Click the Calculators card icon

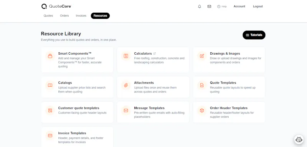point(126,56)
